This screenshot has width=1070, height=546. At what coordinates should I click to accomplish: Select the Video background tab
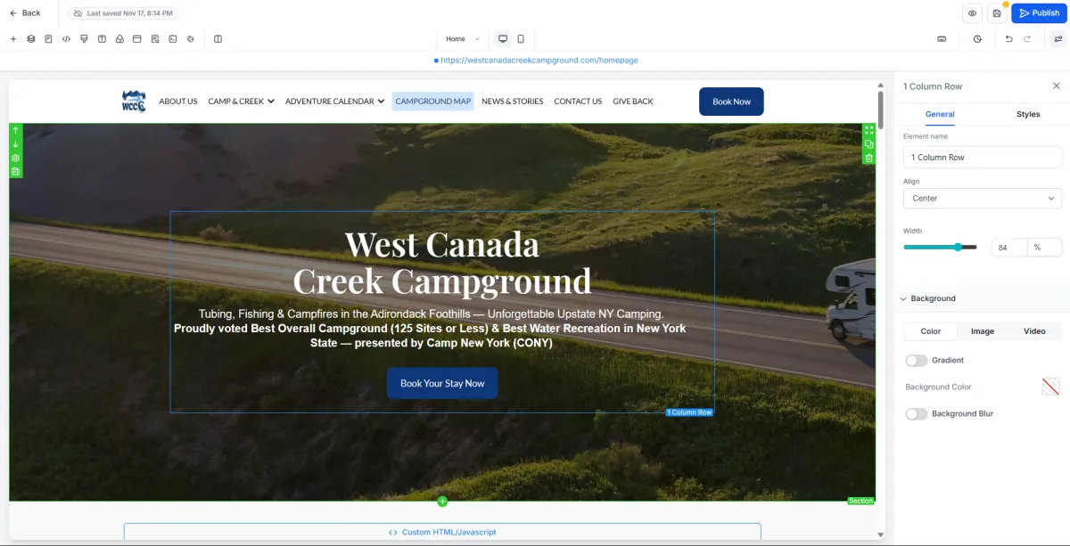(x=1034, y=331)
